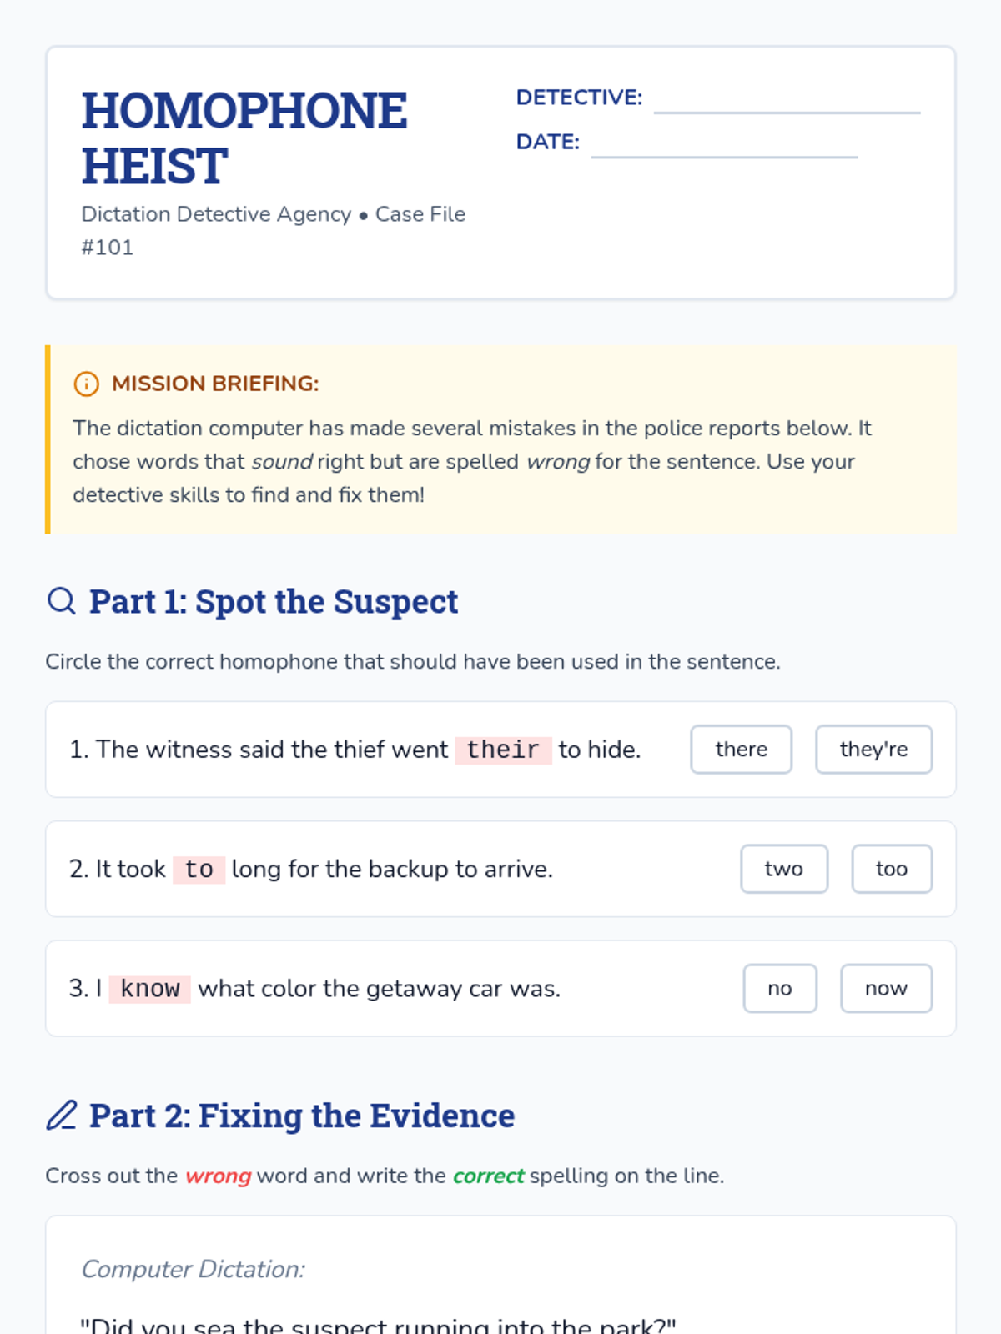Choose the 'there' answer option
Viewport: 1001px width, 1334px height.
(741, 750)
